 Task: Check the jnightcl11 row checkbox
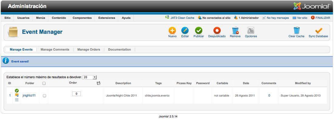(x=45, y=96)
